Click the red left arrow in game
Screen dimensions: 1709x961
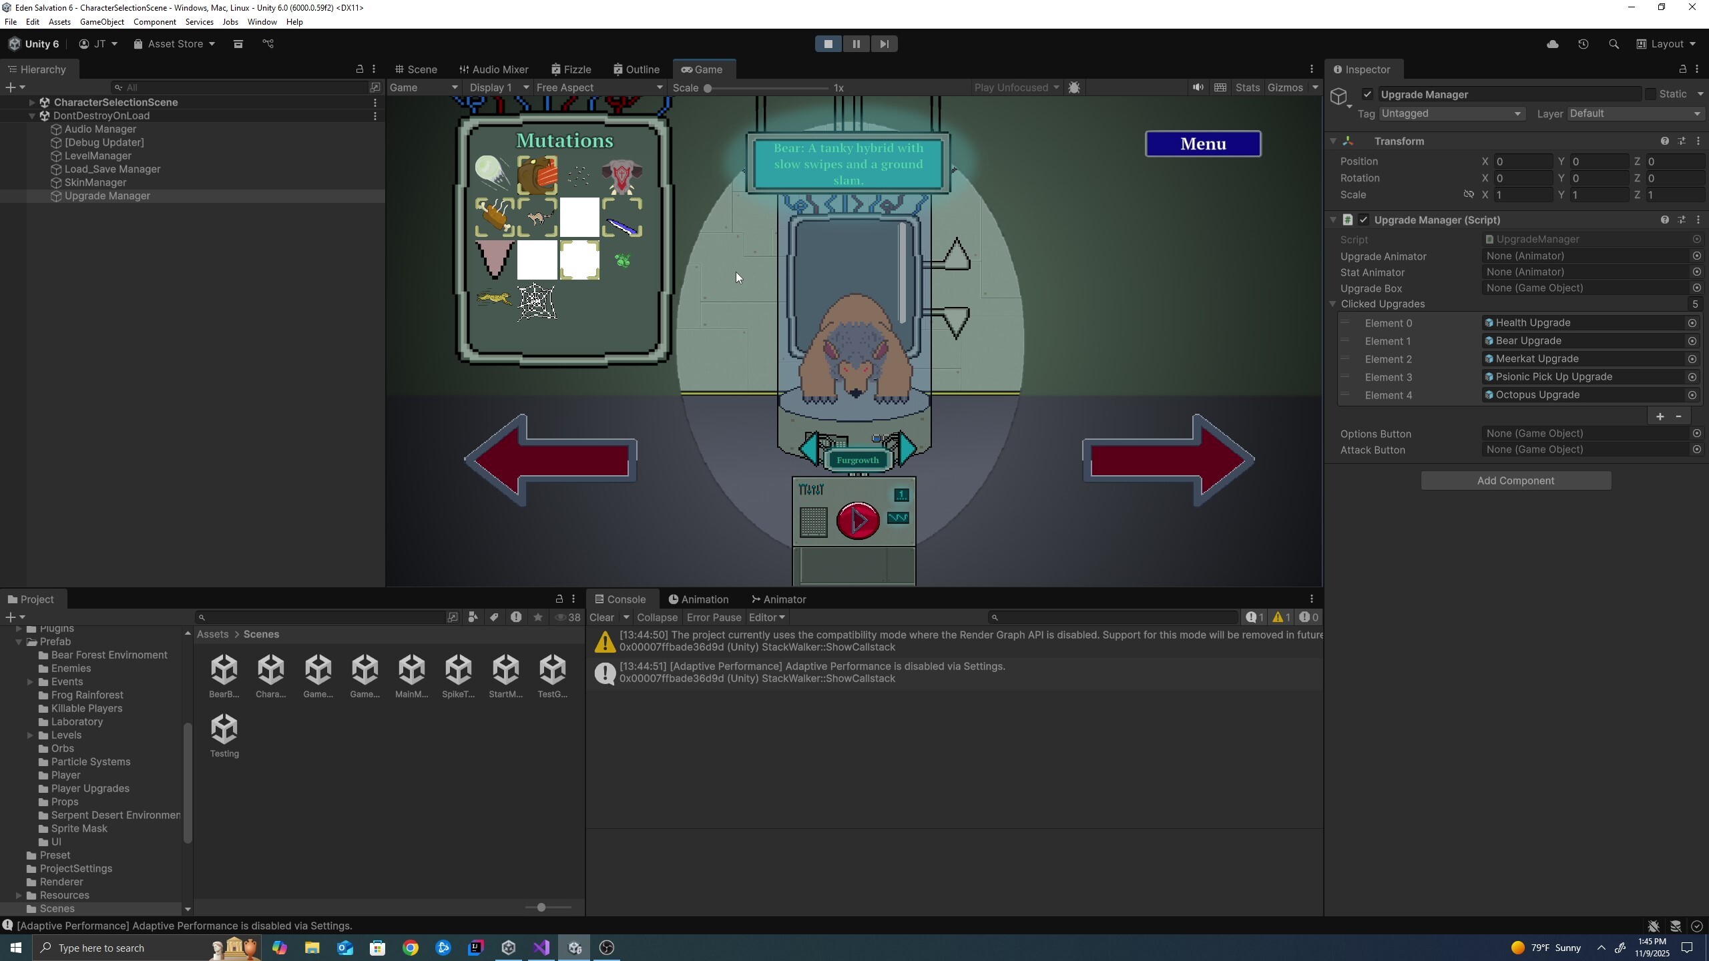[x=550, y=460]
